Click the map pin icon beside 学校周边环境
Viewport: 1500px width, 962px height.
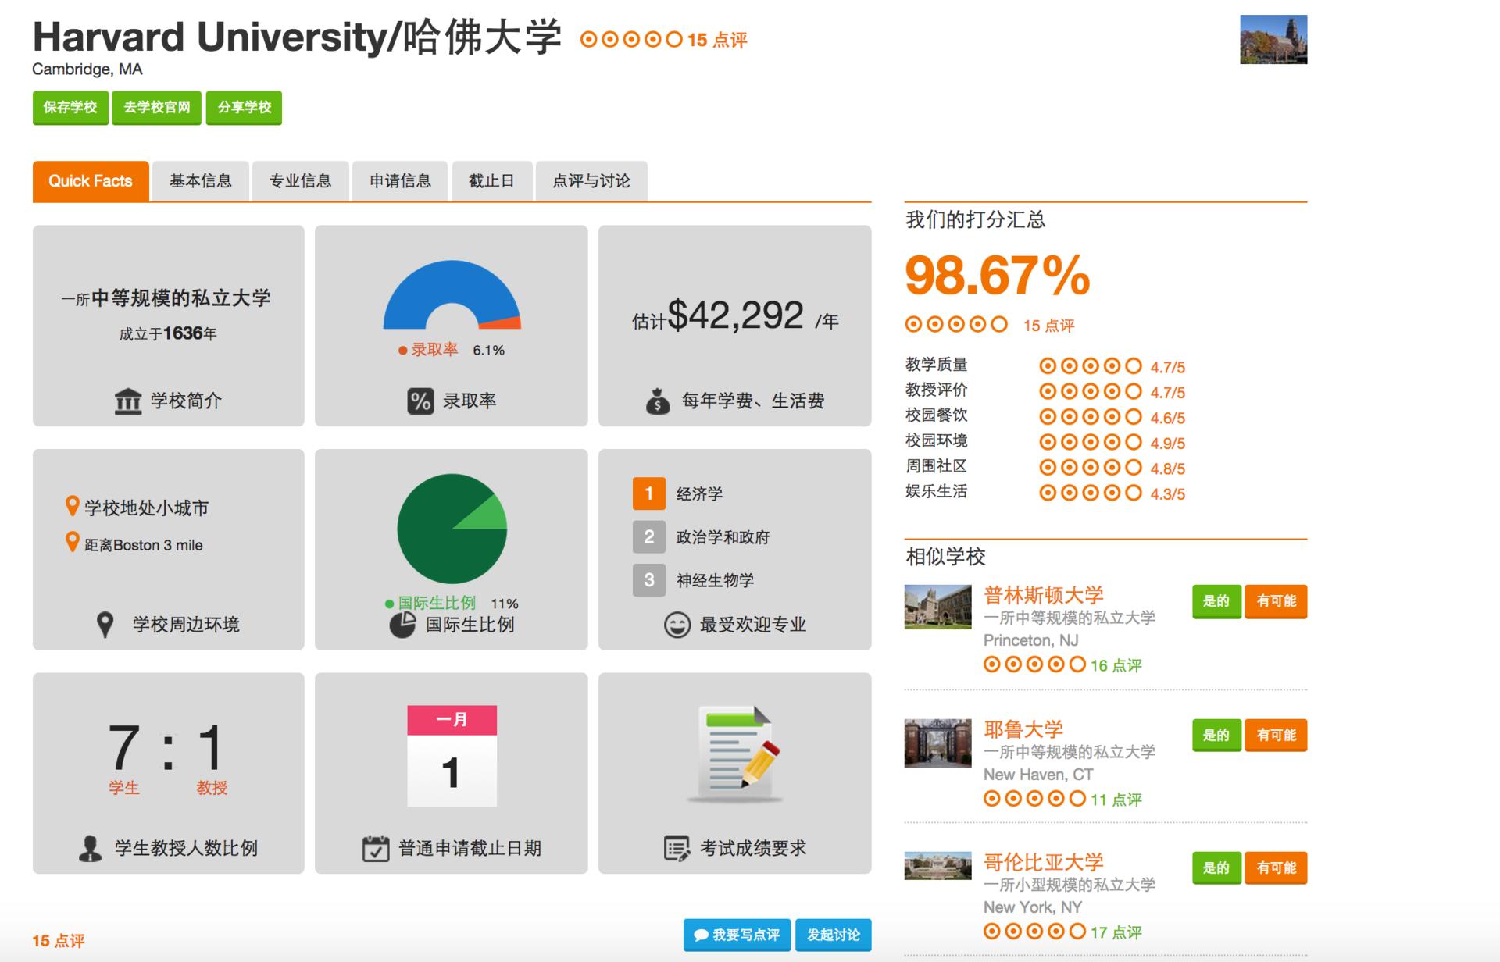pos(105,625)
